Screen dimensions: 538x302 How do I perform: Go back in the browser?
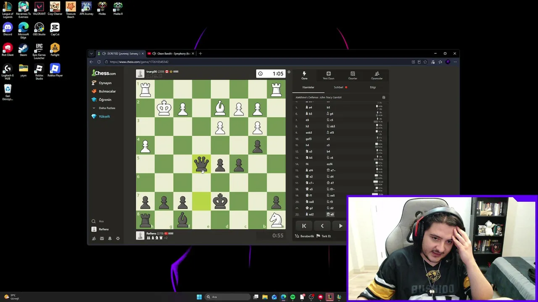pyautogui.click(x=91, y=62)
